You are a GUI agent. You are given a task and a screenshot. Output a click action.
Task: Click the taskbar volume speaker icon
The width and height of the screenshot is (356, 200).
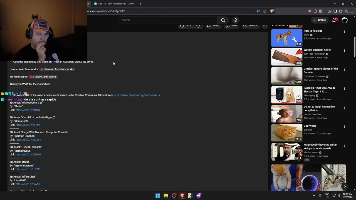338,196
